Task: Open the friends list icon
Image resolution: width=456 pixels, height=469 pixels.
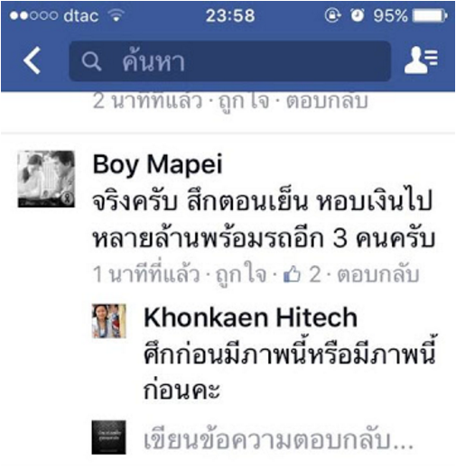Action: pyautogui.click(x=421, y=60)
